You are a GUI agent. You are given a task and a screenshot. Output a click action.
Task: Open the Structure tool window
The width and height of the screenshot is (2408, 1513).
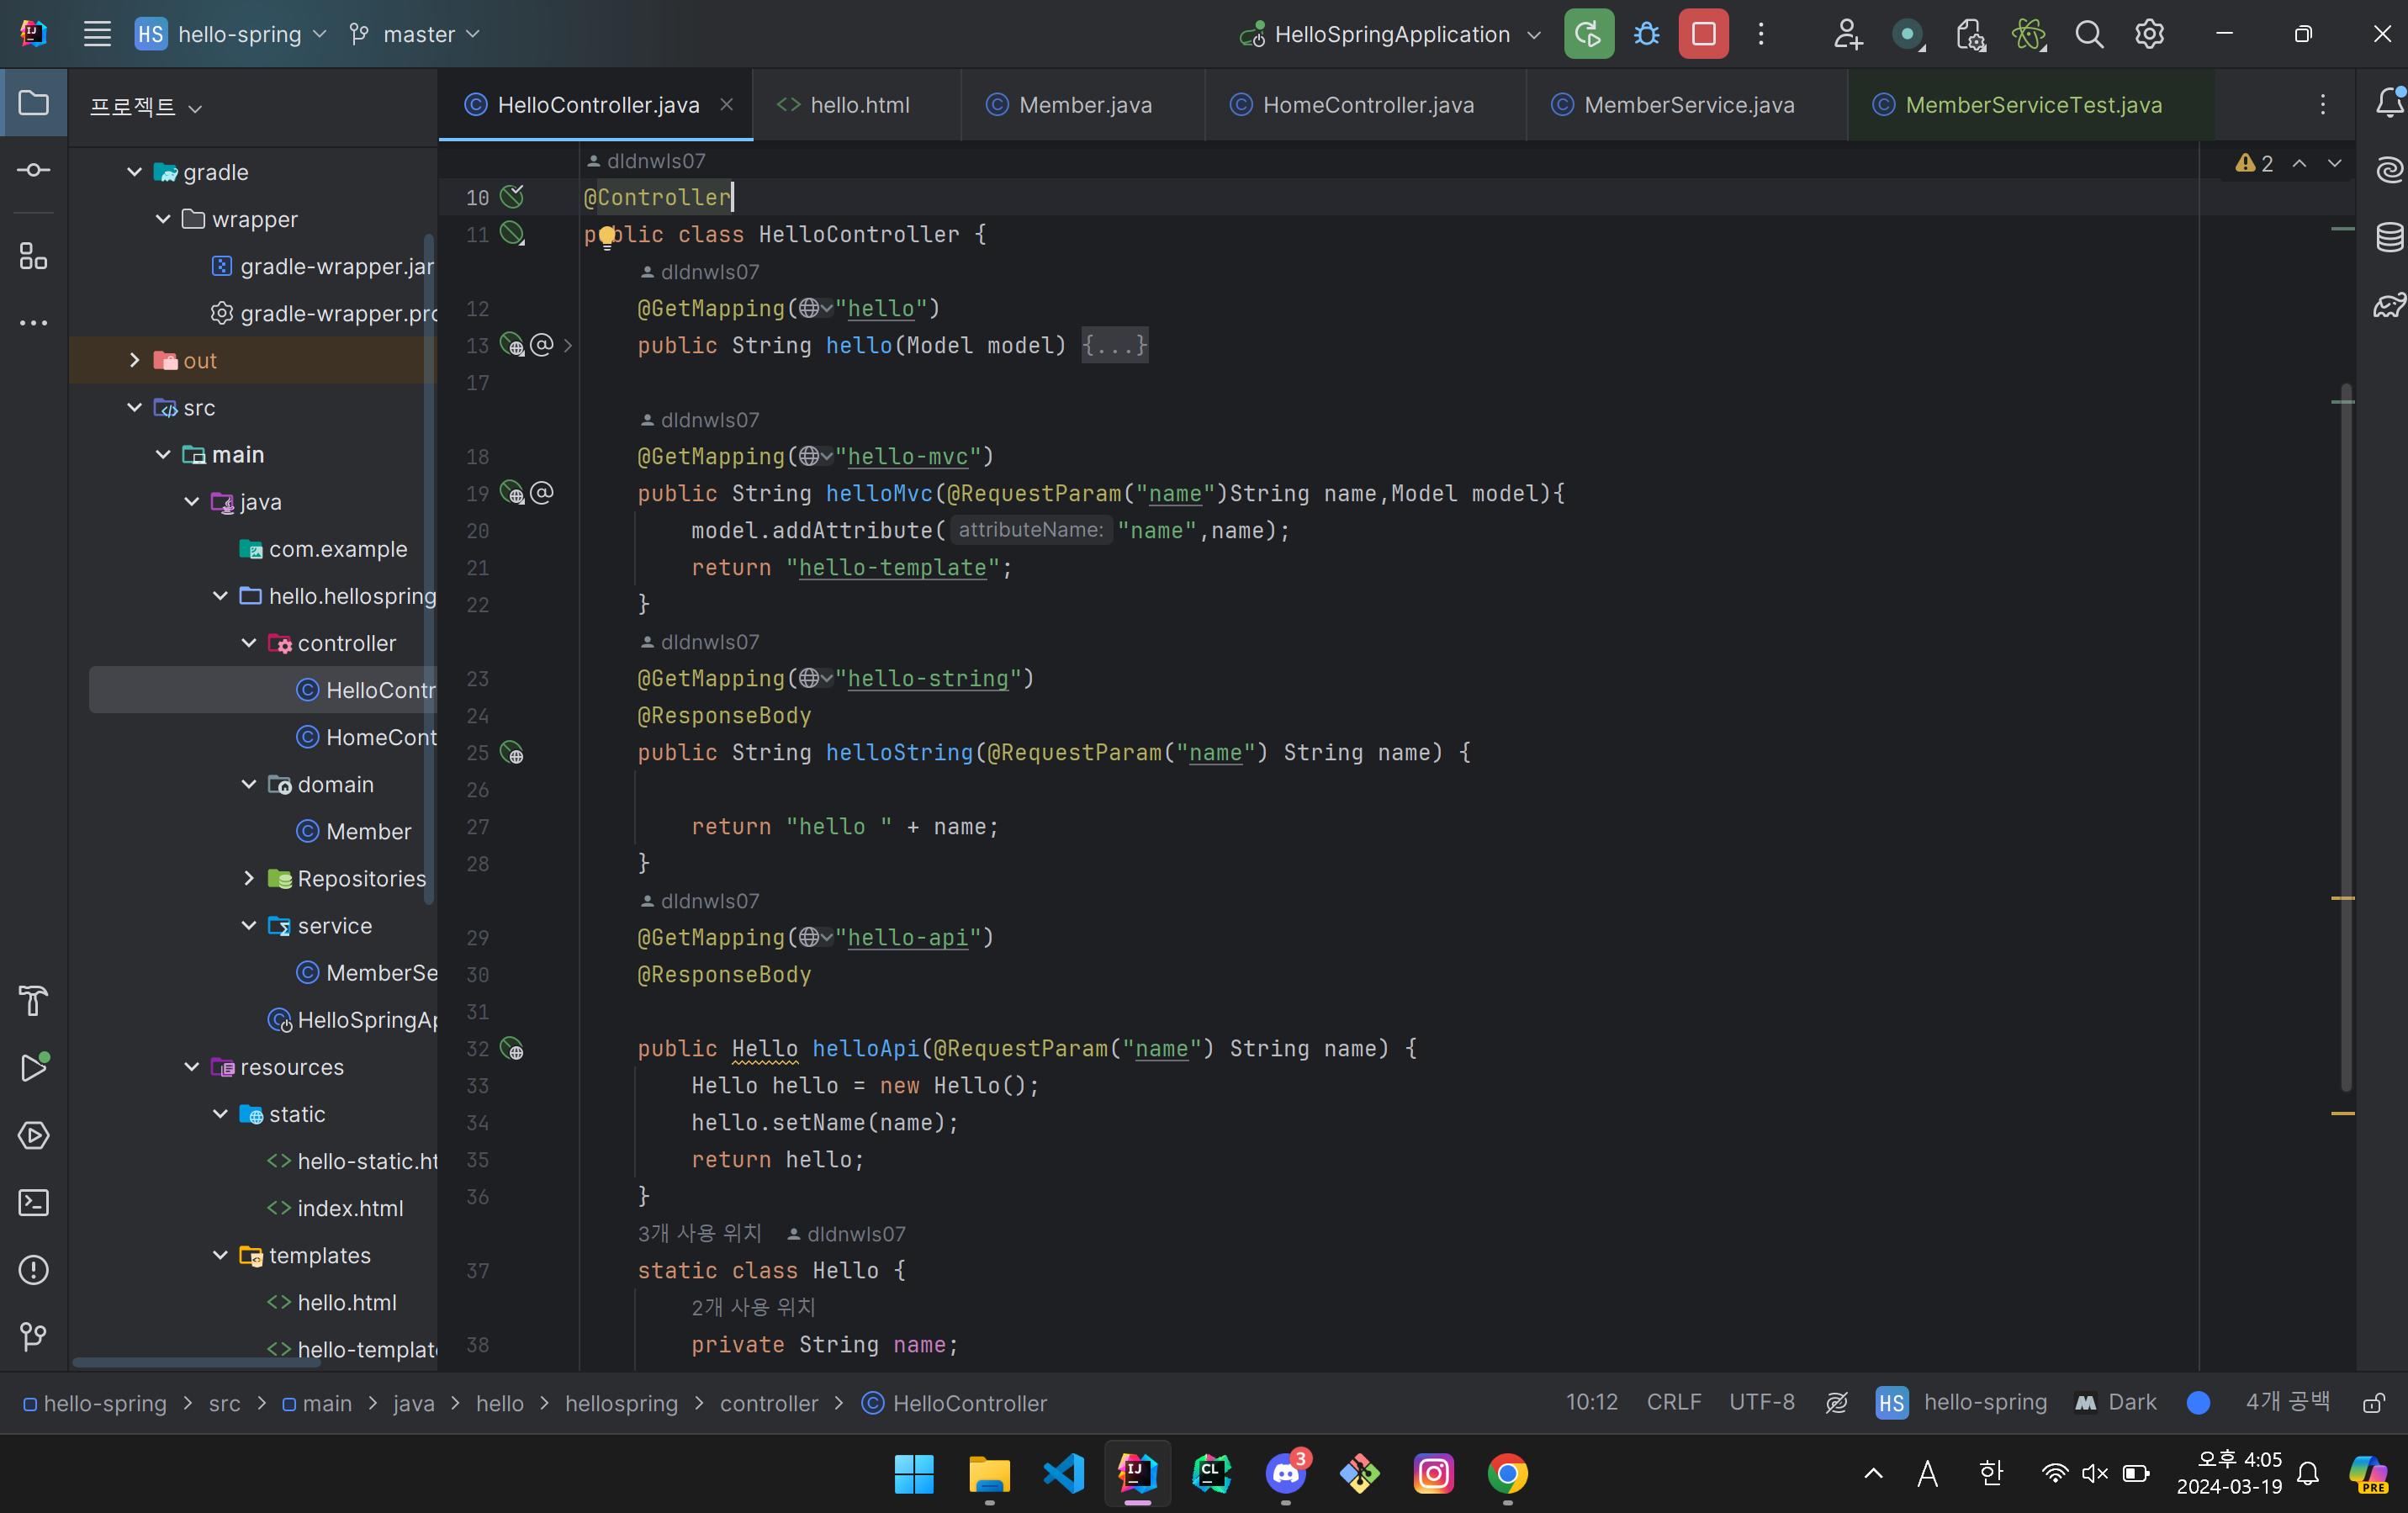(34, 256)
